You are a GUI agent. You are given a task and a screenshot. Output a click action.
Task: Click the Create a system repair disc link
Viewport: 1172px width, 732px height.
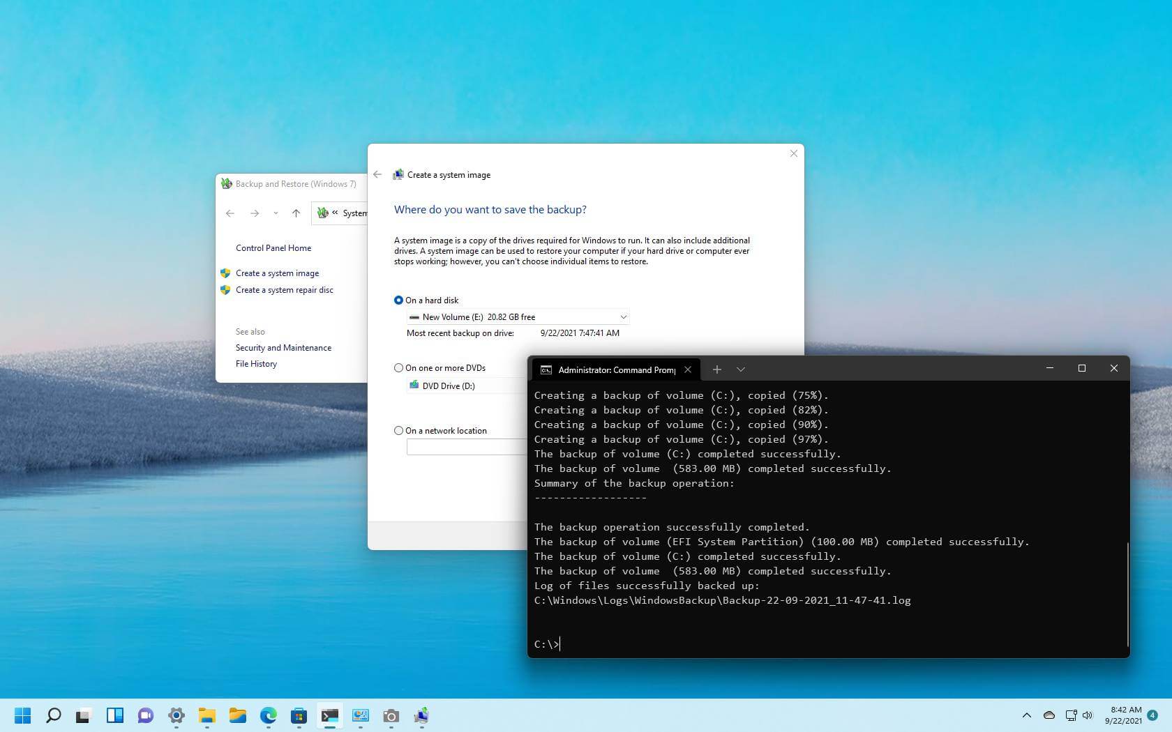[284, 289]
